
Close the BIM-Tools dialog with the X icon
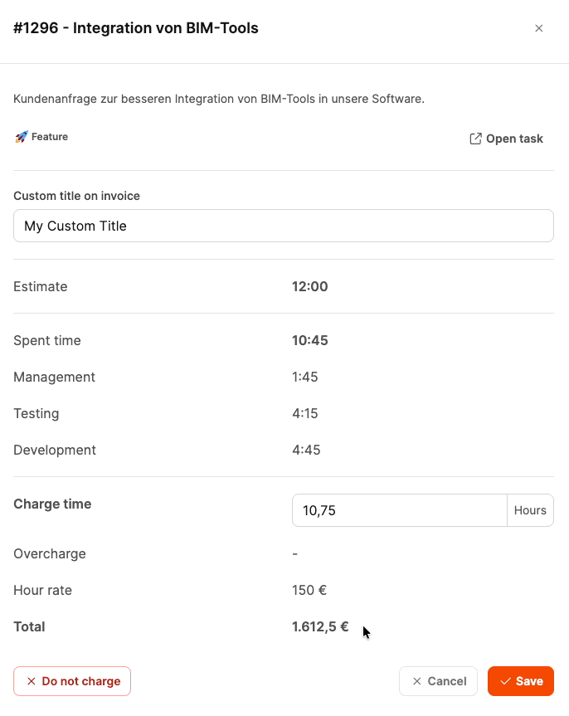click(539, 28)
